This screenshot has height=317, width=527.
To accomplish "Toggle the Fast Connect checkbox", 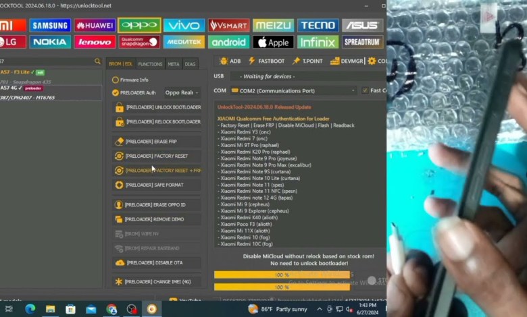I will click(x=365, y=90).
